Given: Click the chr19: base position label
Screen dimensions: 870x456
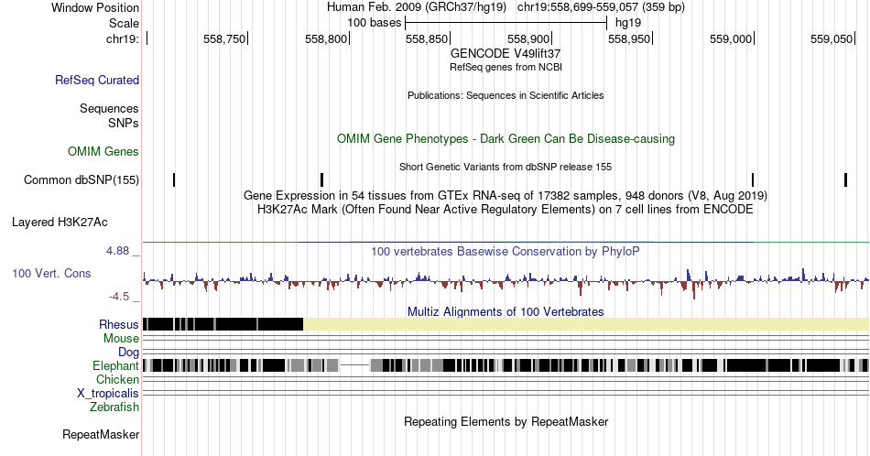Looking at the screenshot, I should (123, 38).
